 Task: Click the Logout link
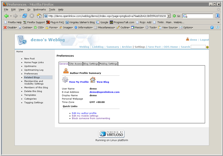click(x=204, y=40)
